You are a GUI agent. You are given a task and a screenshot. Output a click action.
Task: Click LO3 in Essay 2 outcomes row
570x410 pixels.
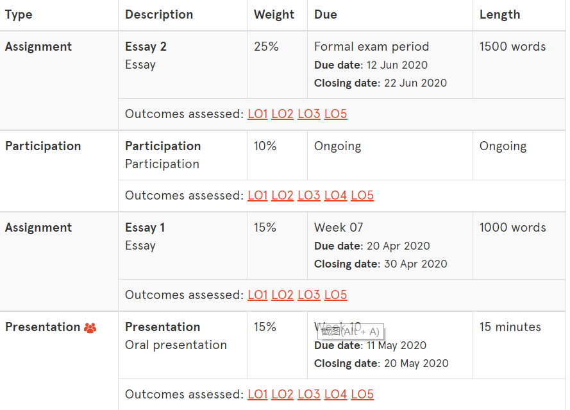(x=308, y=114)
